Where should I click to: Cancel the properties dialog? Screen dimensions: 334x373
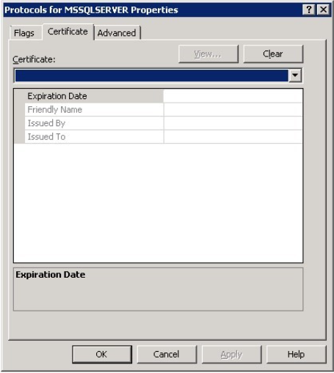[x=167, y=355]
